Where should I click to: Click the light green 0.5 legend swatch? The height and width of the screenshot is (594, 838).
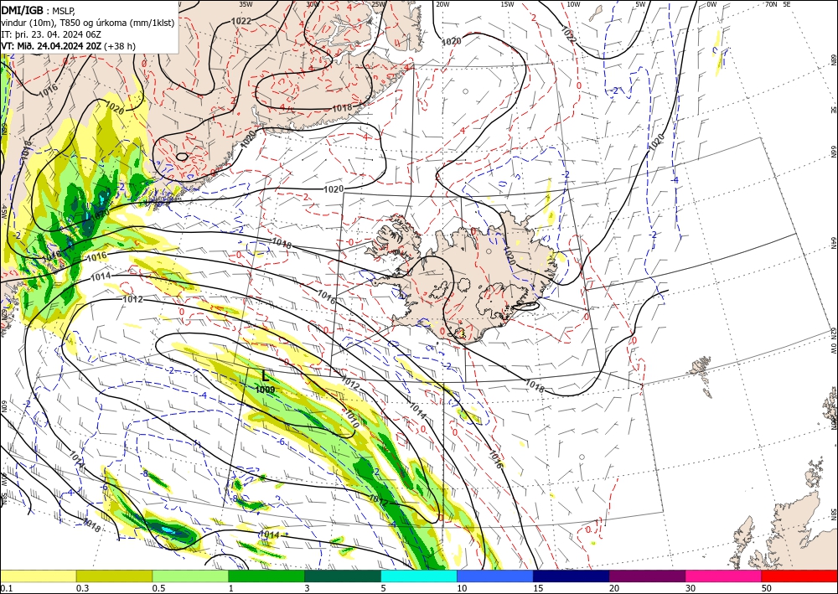click(190, 576)
